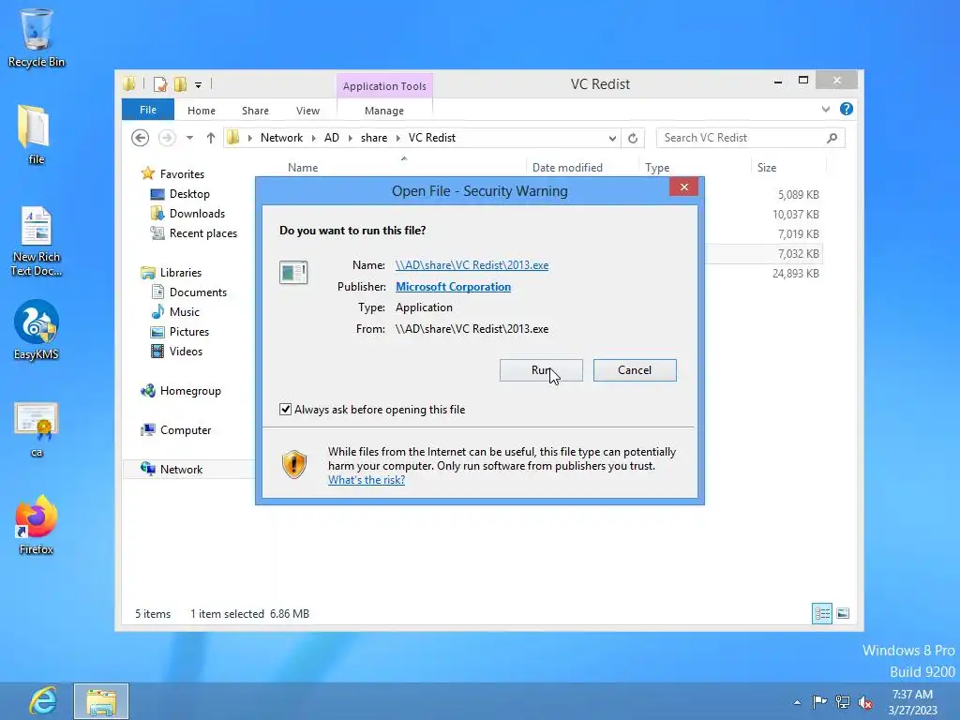This screenshot has height=720, width=960.
Task: Go back in VC Redist explorer window
Action: tap(141, 138)
